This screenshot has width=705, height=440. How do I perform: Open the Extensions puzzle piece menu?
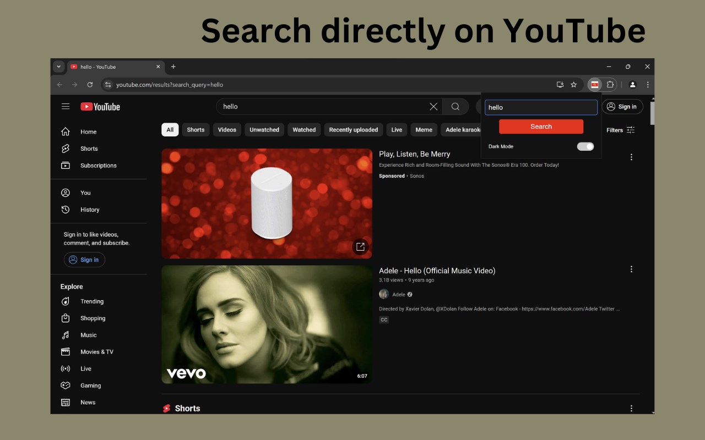(610, 85)
